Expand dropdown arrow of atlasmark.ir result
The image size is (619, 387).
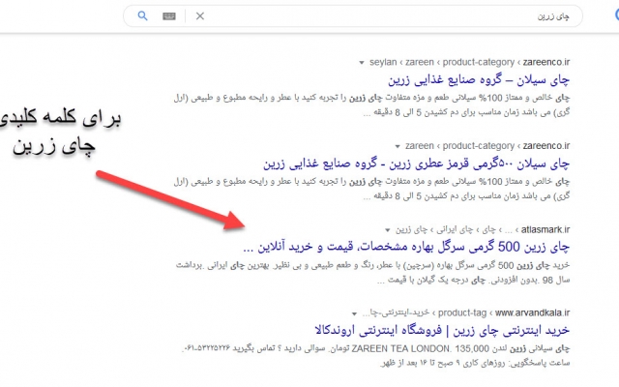pos(387,230)
